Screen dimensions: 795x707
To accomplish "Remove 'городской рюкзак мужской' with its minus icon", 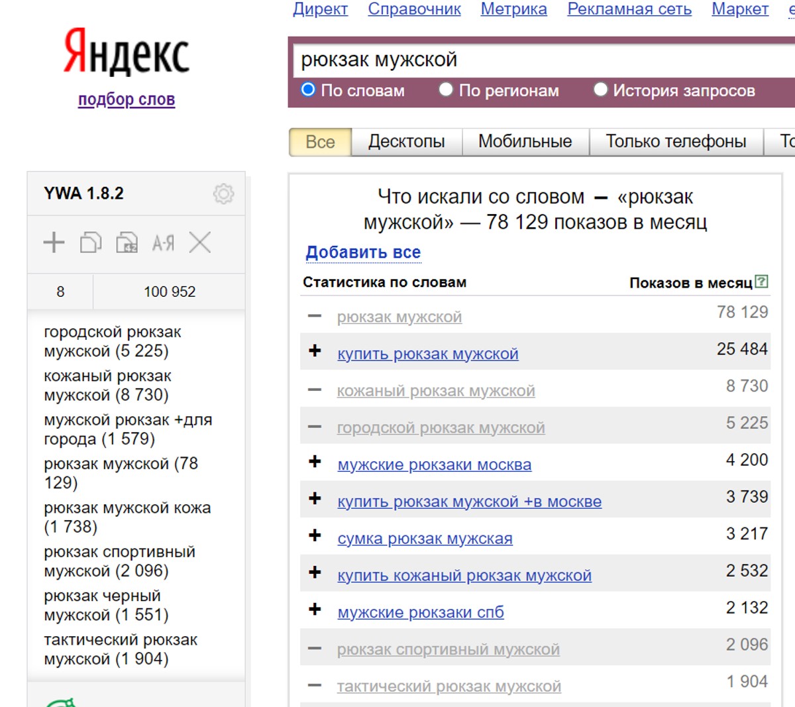I will tap(315, 427).
